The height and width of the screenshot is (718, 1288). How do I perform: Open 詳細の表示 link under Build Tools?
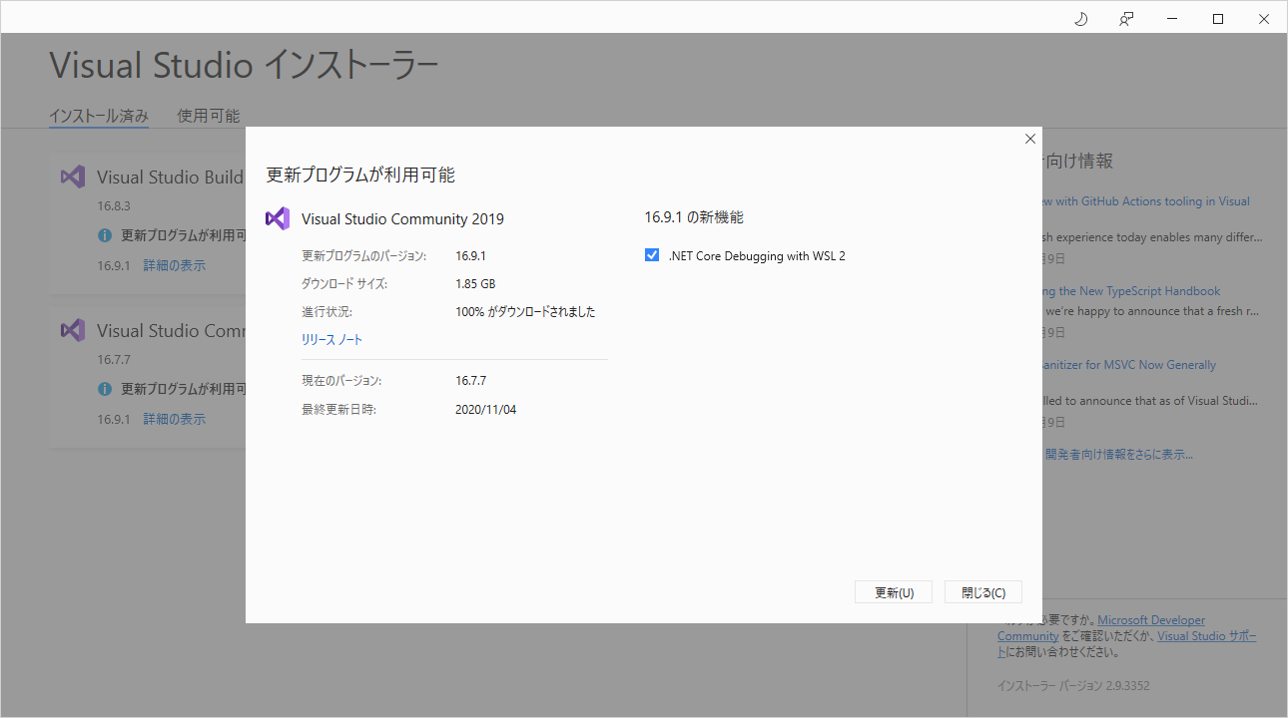174,266
